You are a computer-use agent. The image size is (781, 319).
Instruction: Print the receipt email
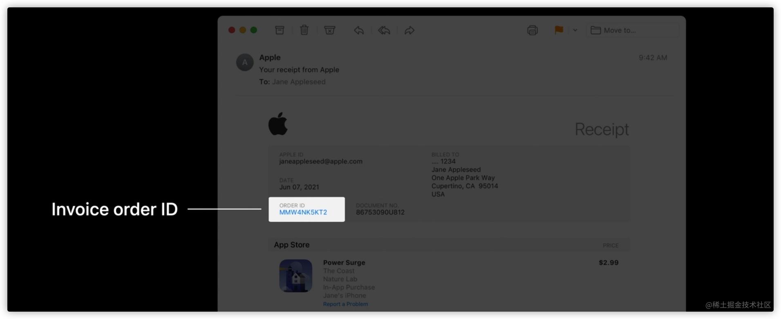[x=532, y=30]
